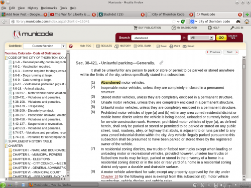Open the CodeBank Current Version dropdown
The height and width of the screenshot is (188, 251).
(x=45, y=46)
